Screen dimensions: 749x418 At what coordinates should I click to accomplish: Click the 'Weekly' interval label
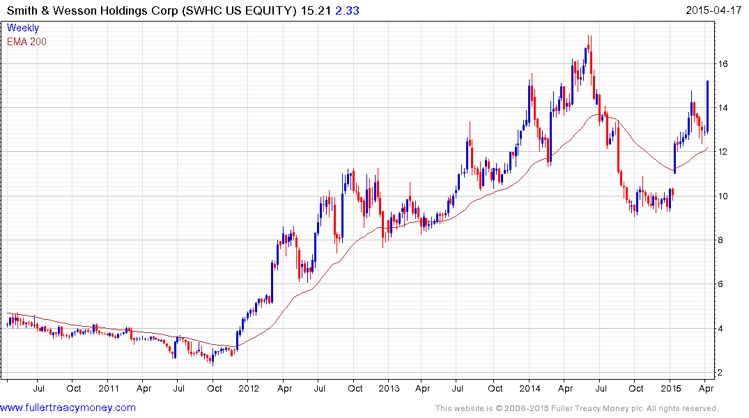(x=23, y=28)
